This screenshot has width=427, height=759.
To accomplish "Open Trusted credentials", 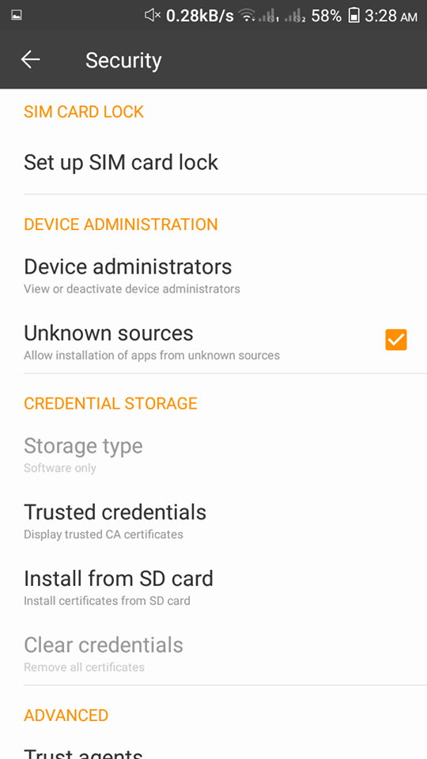I will coord(213,520).
